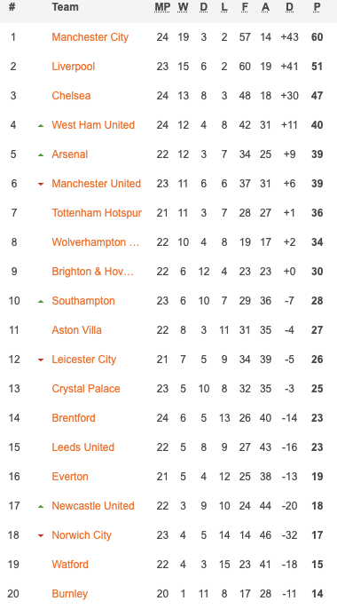Click the Team column header
The height and width of the screenshot is (609, 337).
[x=65, y=7]
